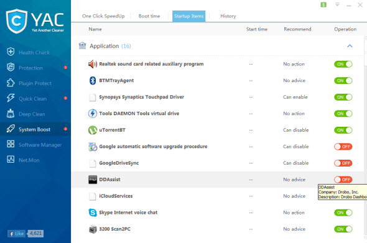Screen dimensions: 367x243
Task: Click the Quick Clean lightning icon
Action: point(11,98)
